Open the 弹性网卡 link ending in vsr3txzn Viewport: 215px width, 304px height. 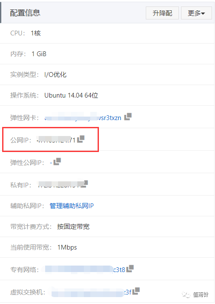tap(83, 118)
